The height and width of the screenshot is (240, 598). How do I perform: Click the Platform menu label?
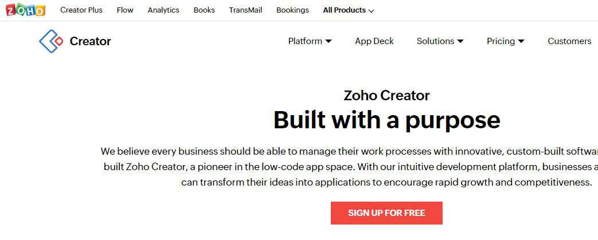click(x=305, y=41)
